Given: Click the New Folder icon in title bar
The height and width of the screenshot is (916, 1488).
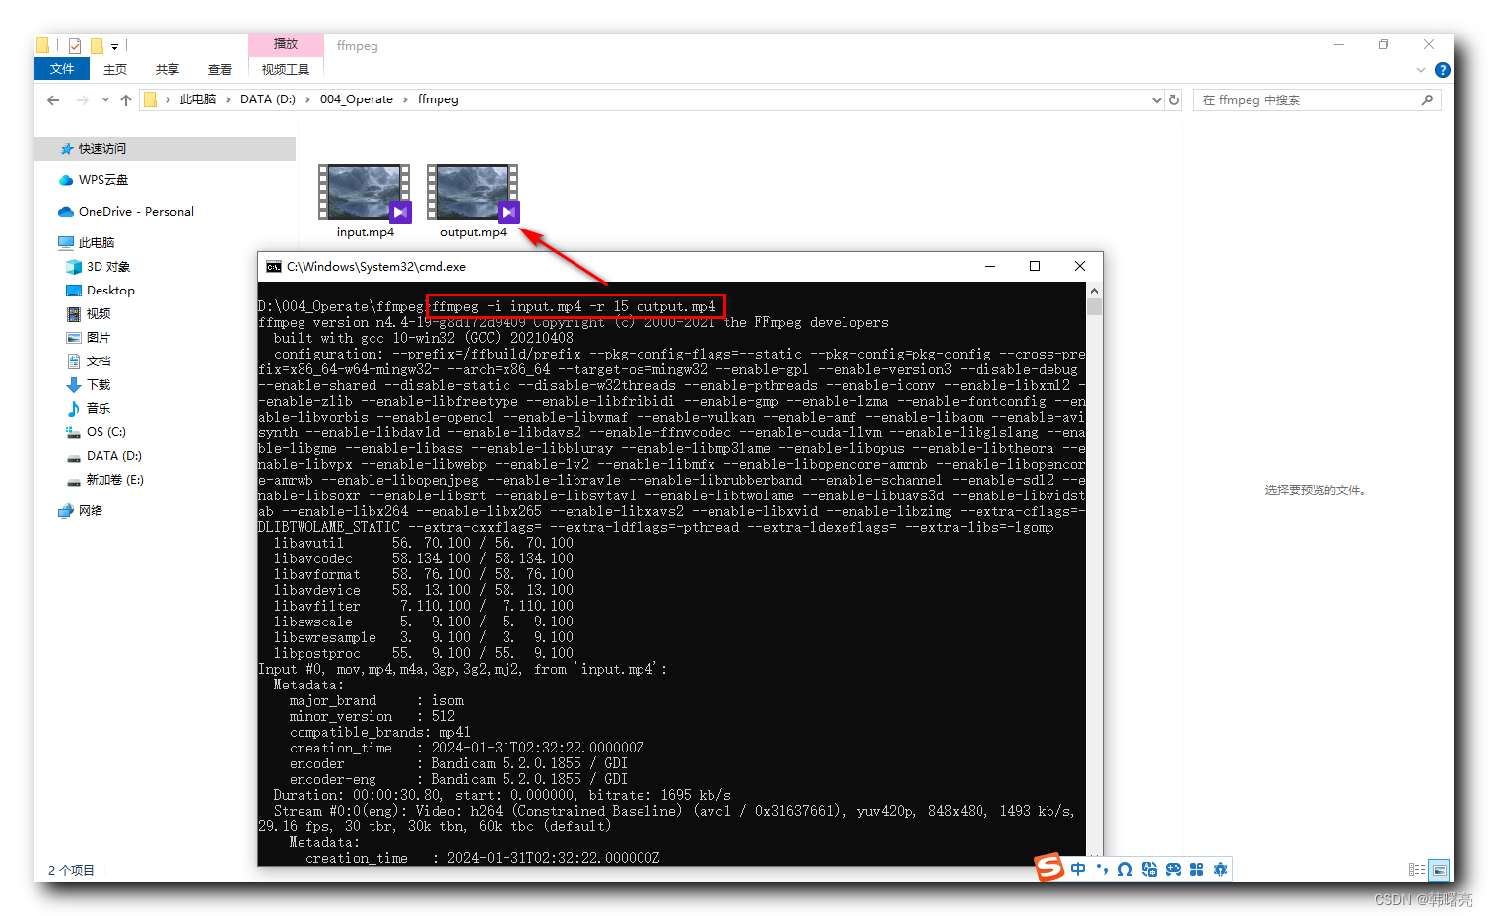Looking at the screenshot, I should click(x=97, y=45).
